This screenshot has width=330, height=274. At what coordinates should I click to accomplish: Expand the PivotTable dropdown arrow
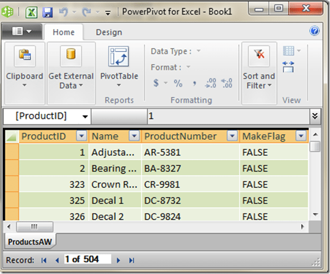(x=119, y=85)
